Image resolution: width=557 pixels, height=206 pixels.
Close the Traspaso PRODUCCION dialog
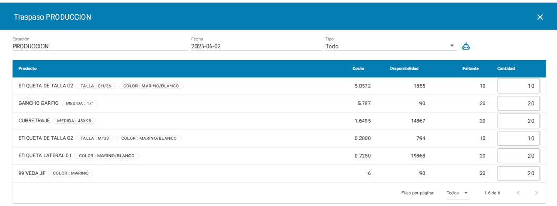540,17
